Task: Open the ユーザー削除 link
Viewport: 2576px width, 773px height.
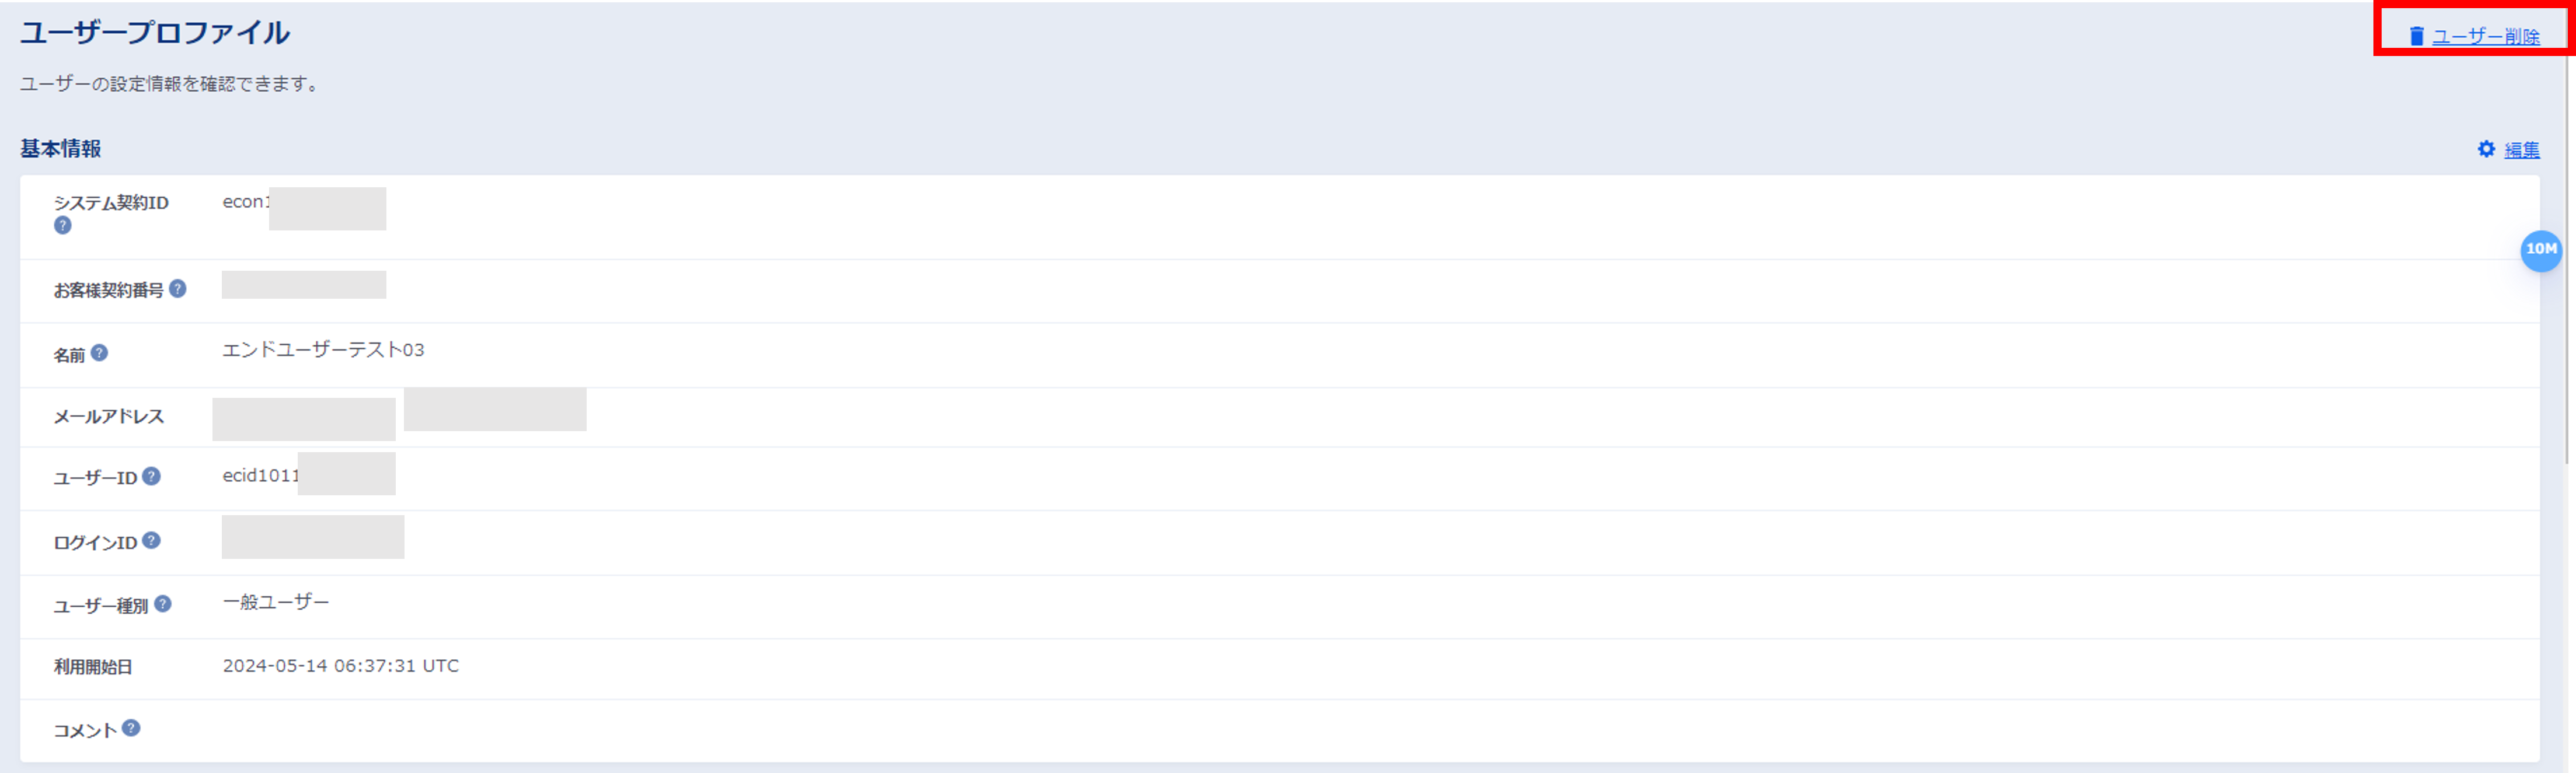Action: [x=2485, y=37]
